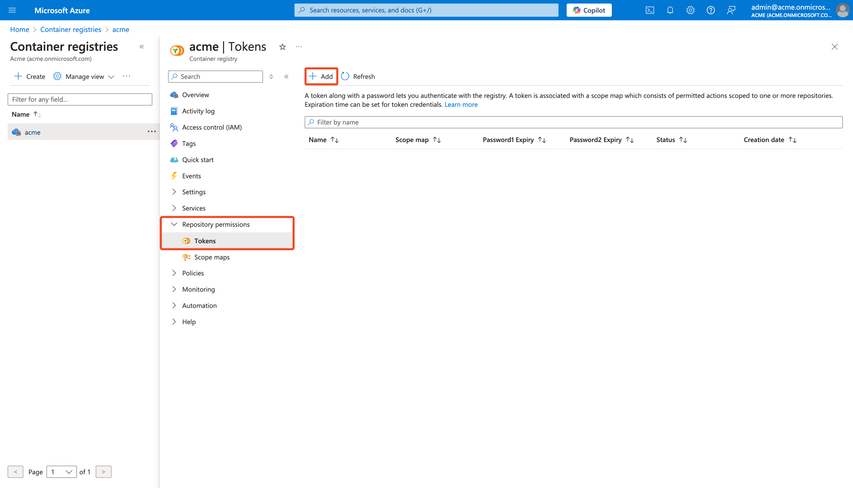
Task: Go to Home breadcrumb
Action: click(x=20, y=29)
